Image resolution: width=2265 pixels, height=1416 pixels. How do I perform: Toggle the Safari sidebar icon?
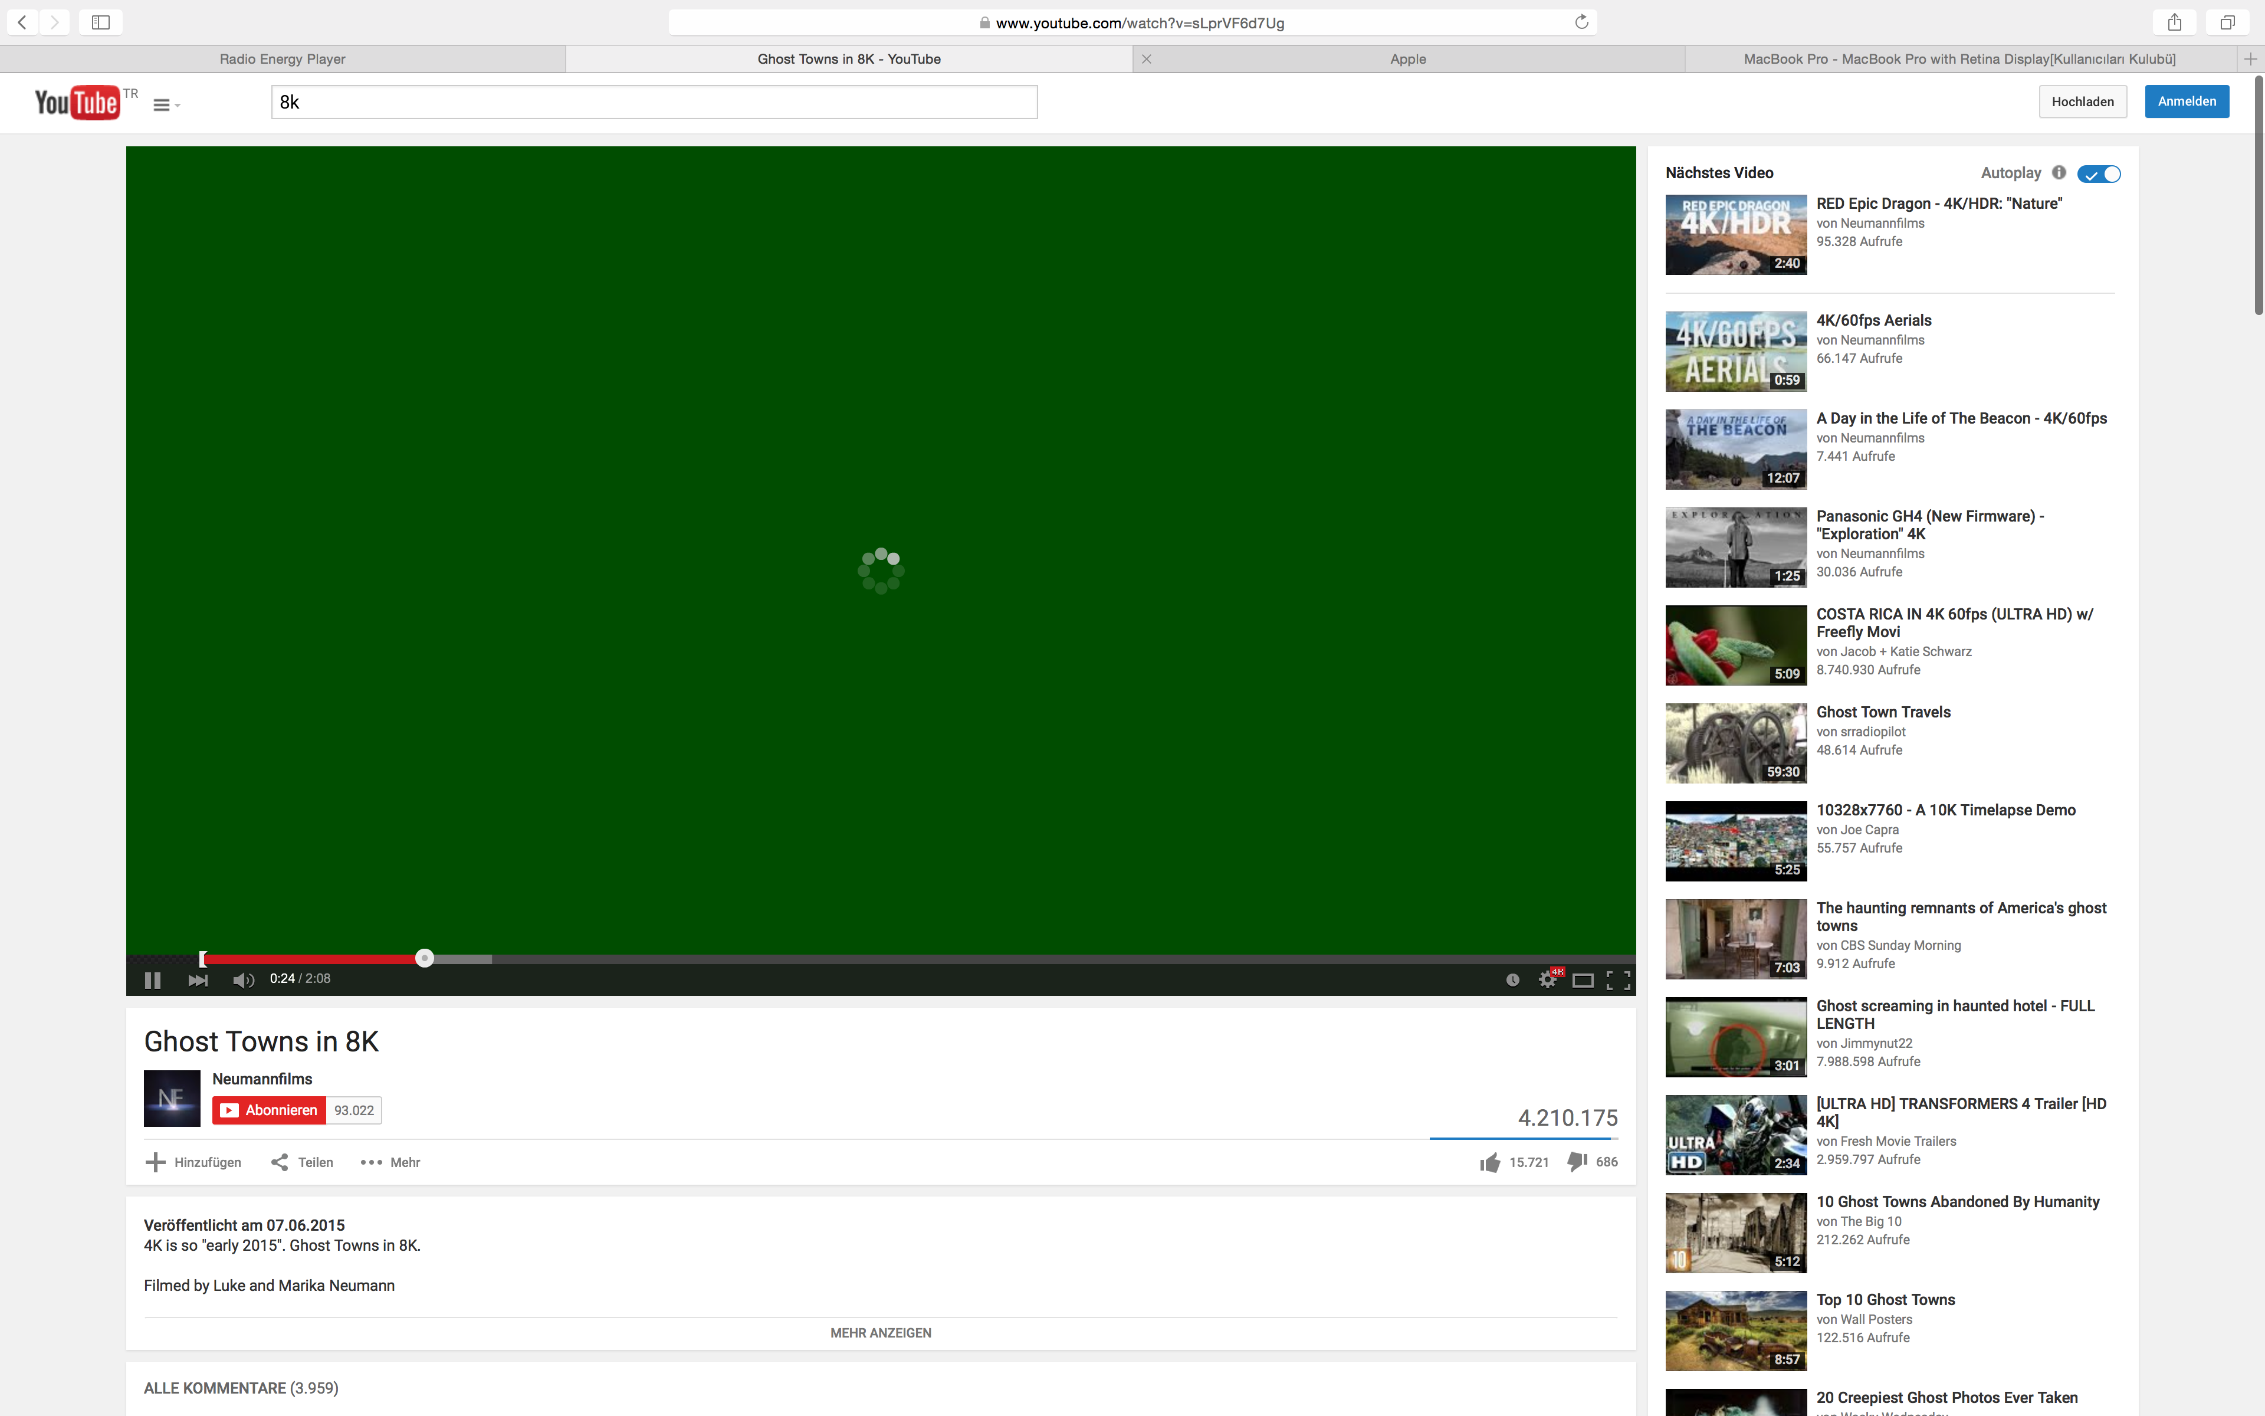coord(101,22)
